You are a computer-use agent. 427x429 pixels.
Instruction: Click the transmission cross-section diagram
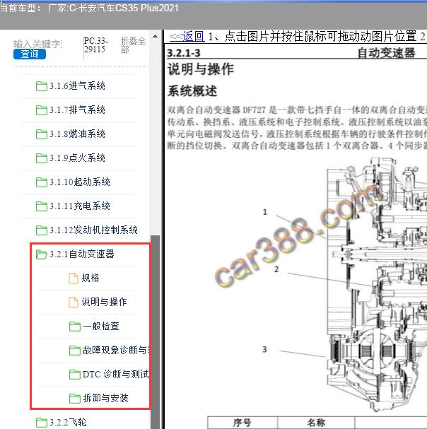(x=376, y=285)
